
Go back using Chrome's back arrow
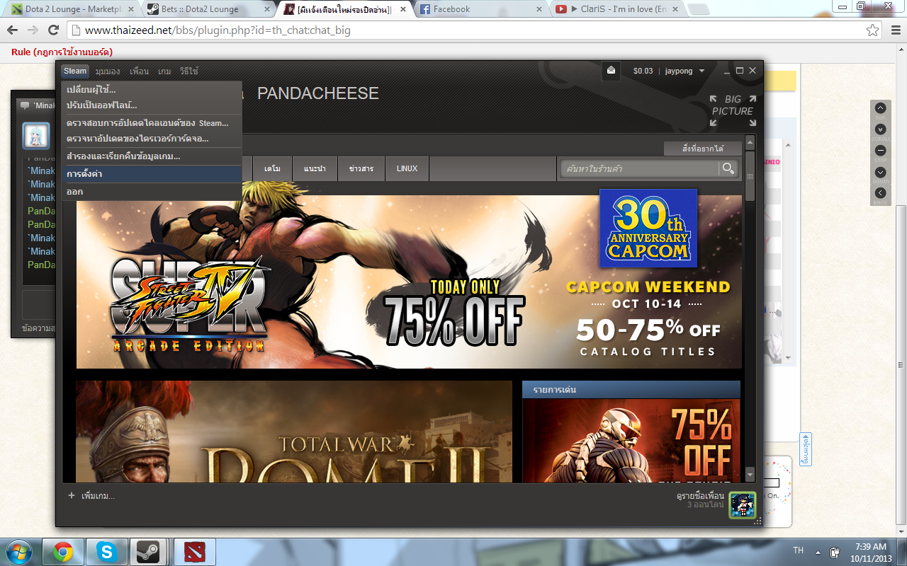[13, 30]
